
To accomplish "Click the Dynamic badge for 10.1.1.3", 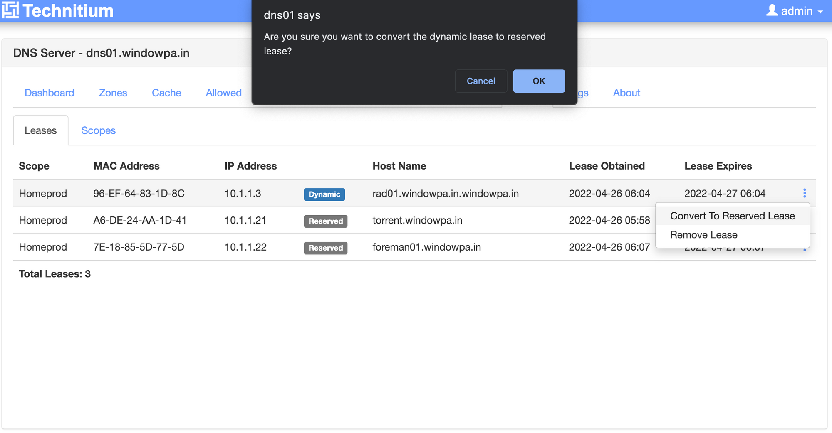I will [324, 194].
